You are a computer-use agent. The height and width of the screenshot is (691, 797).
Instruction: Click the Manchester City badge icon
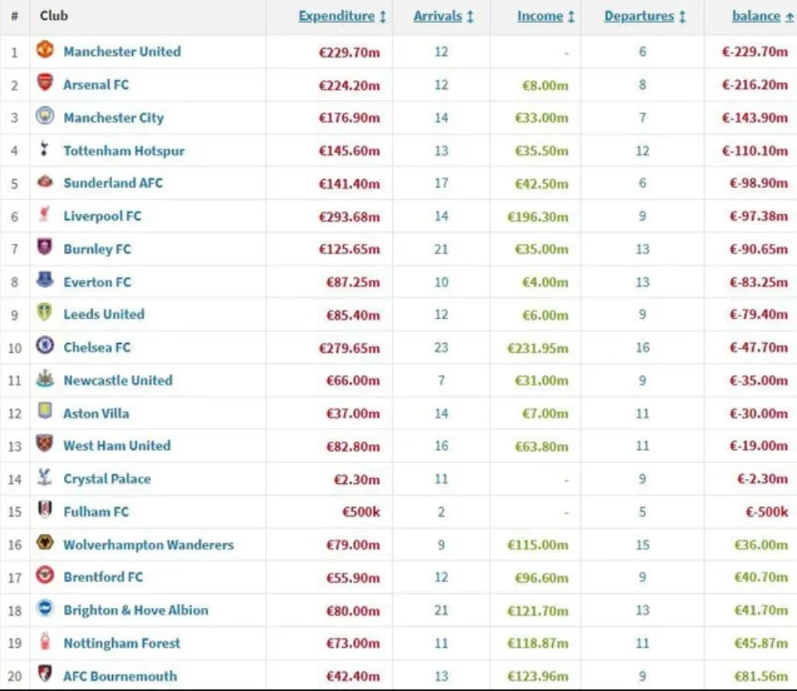[x=45, y=117]
